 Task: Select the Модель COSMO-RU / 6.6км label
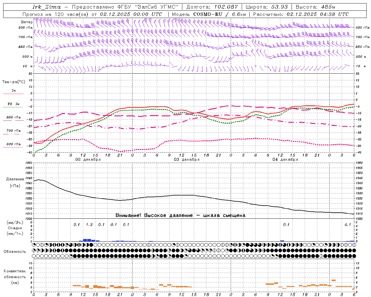pos(209,14)
